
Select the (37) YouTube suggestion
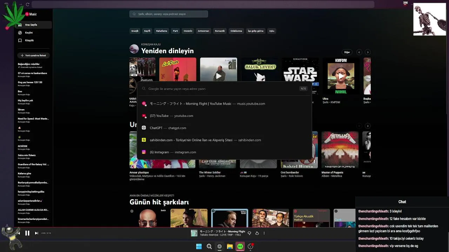(x=224, y=116)
